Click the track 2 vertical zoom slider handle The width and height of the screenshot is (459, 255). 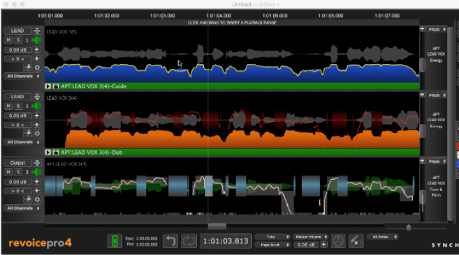423,131
